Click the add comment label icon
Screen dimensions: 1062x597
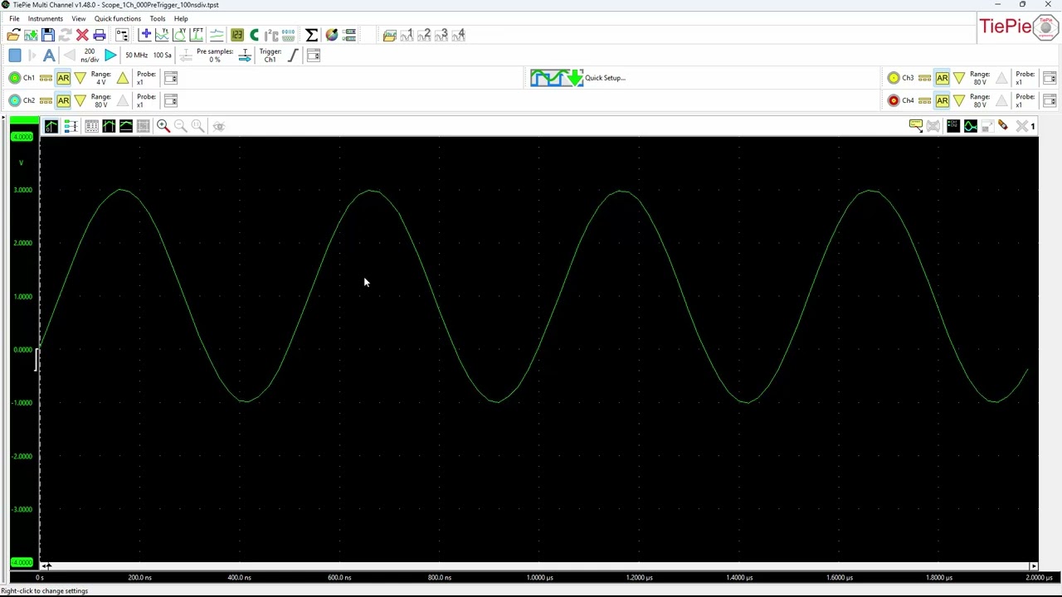pyautogui.click(x=916, y=126)
